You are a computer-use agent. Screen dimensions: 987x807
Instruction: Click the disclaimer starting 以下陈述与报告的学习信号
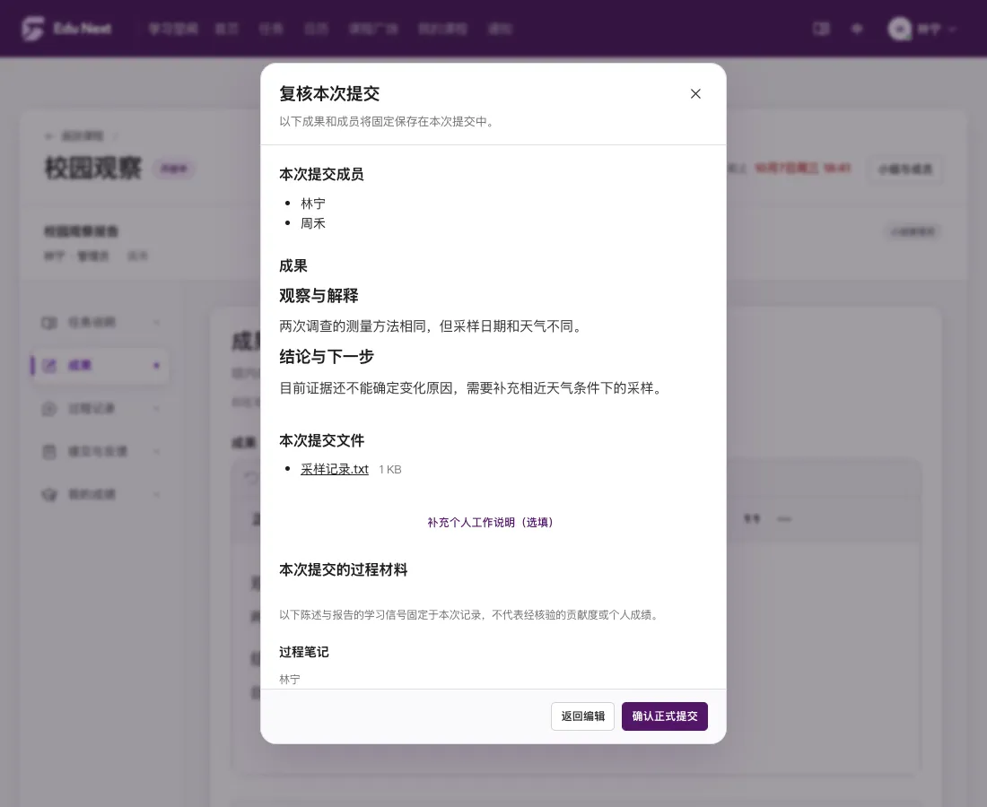pos(471,615)
